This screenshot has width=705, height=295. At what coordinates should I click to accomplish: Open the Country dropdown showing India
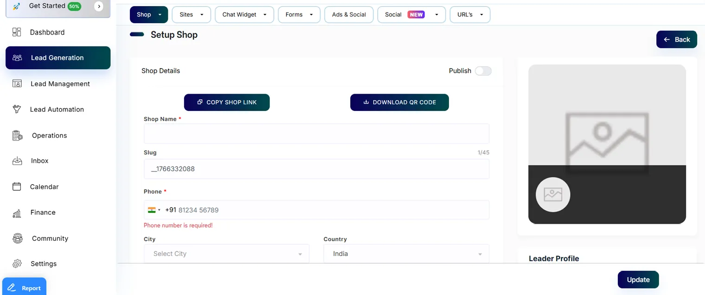tap(406, 254)
